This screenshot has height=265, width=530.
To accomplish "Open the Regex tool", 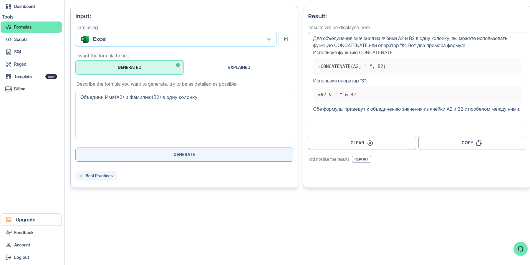I will click(20, 64).
